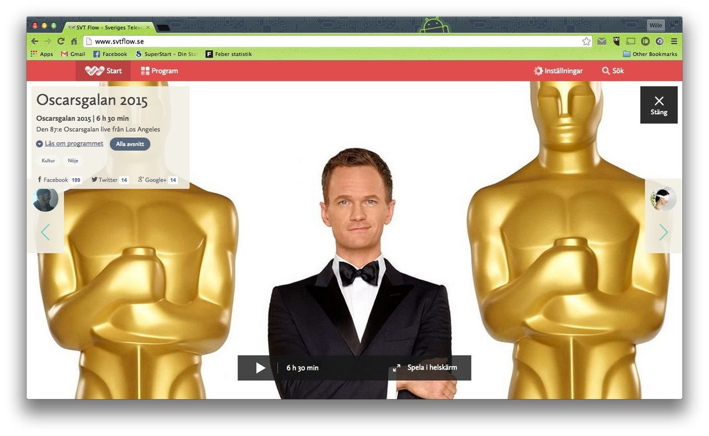Open the Sök search
709x436 pixels.
pos(613,71)
